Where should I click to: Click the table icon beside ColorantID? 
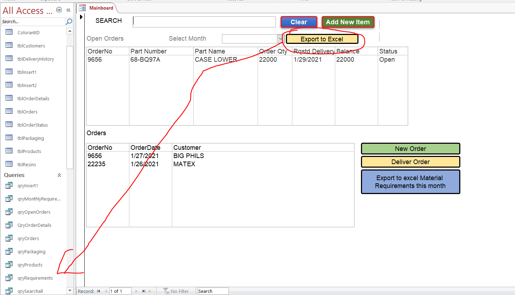click(x=9, y=32)
